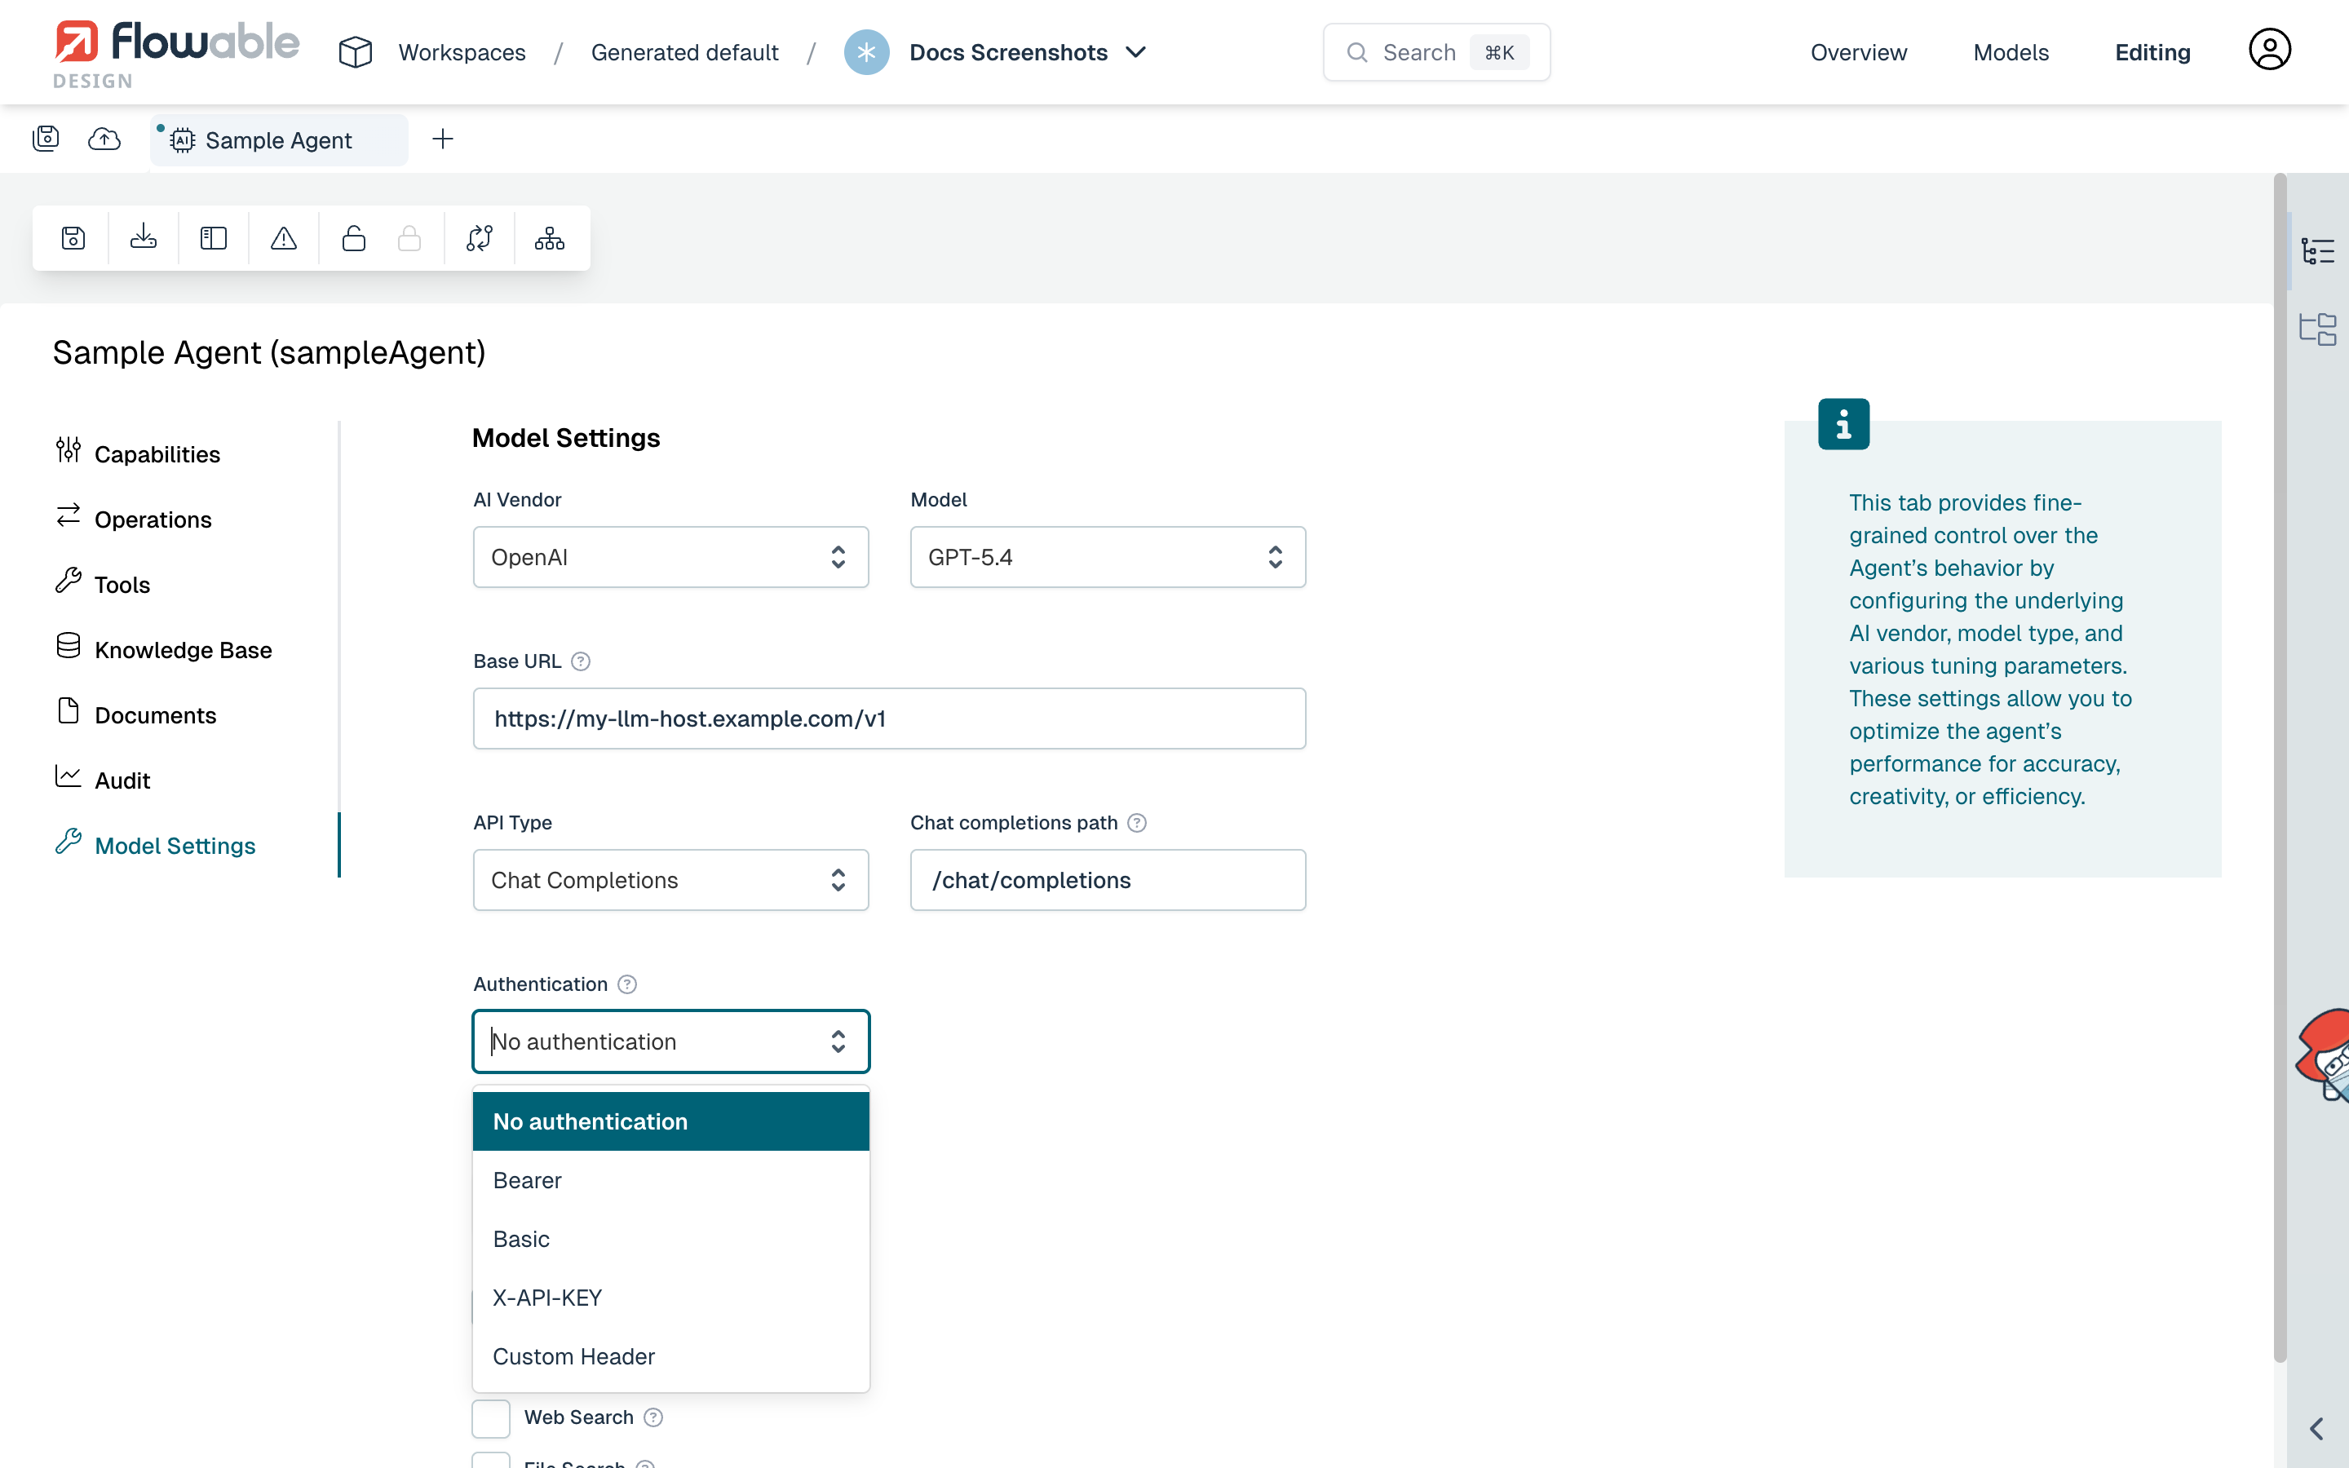
Task: Open the Workspaces cube icon
Action: point(356,52)
